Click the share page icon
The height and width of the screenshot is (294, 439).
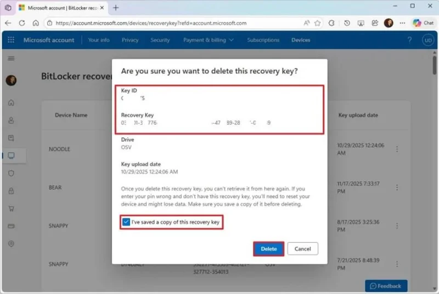pos(375,23)
